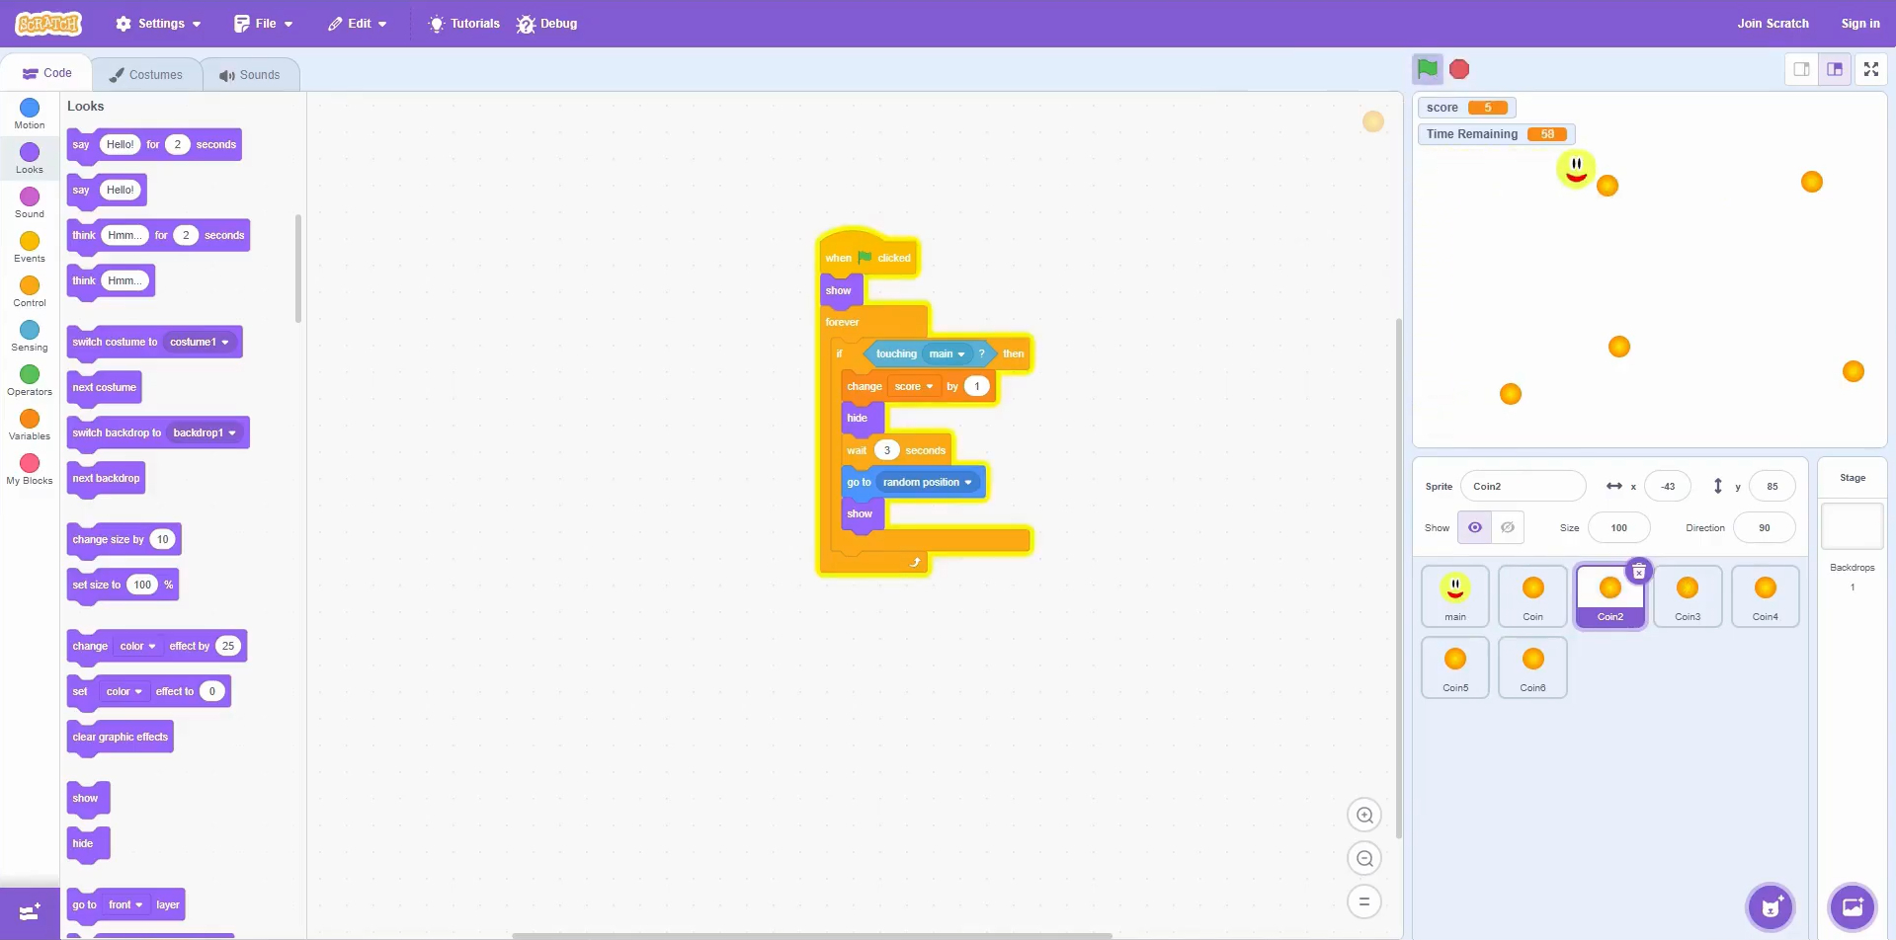Switch to small stage layout
1896x940 pixels.
tap(1801, 69)
